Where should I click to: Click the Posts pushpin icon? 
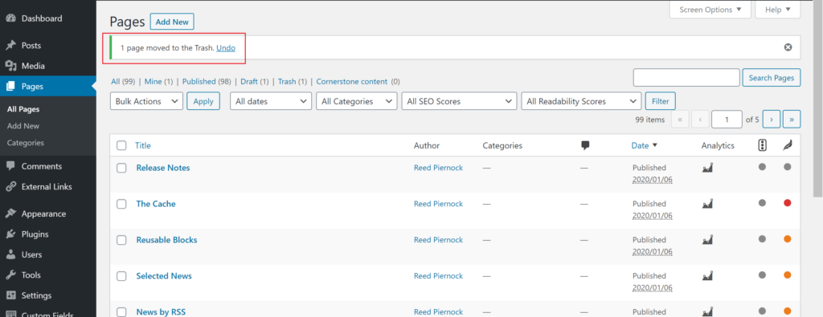tap(10, 46)
